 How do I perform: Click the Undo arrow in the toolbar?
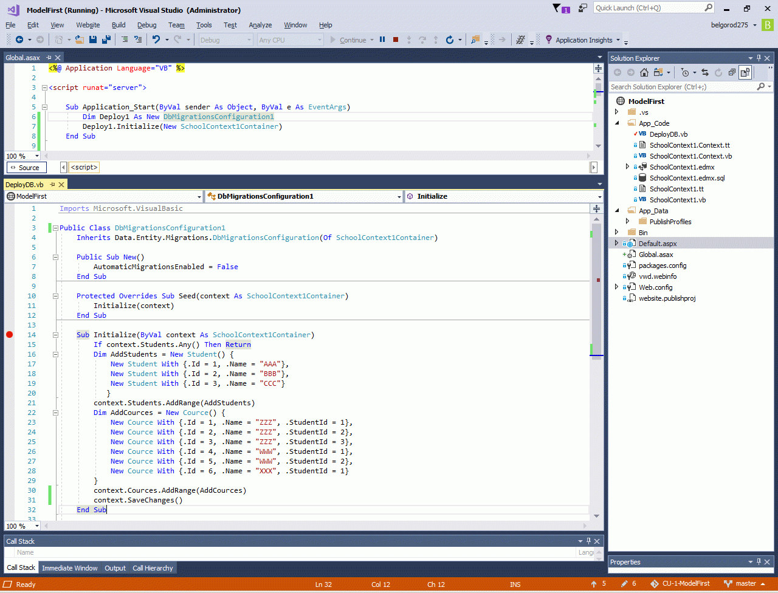point(156,40)
